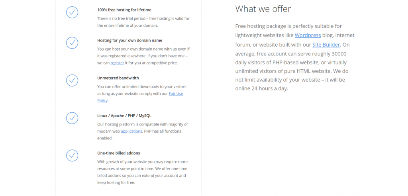Open the web applications link

(131, 131)
